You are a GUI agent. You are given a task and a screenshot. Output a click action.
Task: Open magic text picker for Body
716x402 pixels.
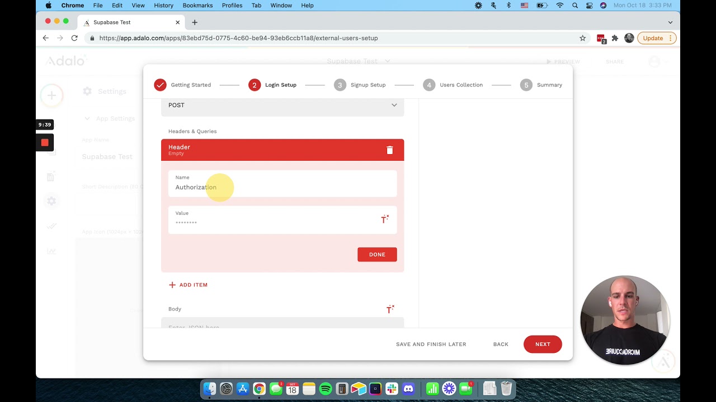pos(390,309)
